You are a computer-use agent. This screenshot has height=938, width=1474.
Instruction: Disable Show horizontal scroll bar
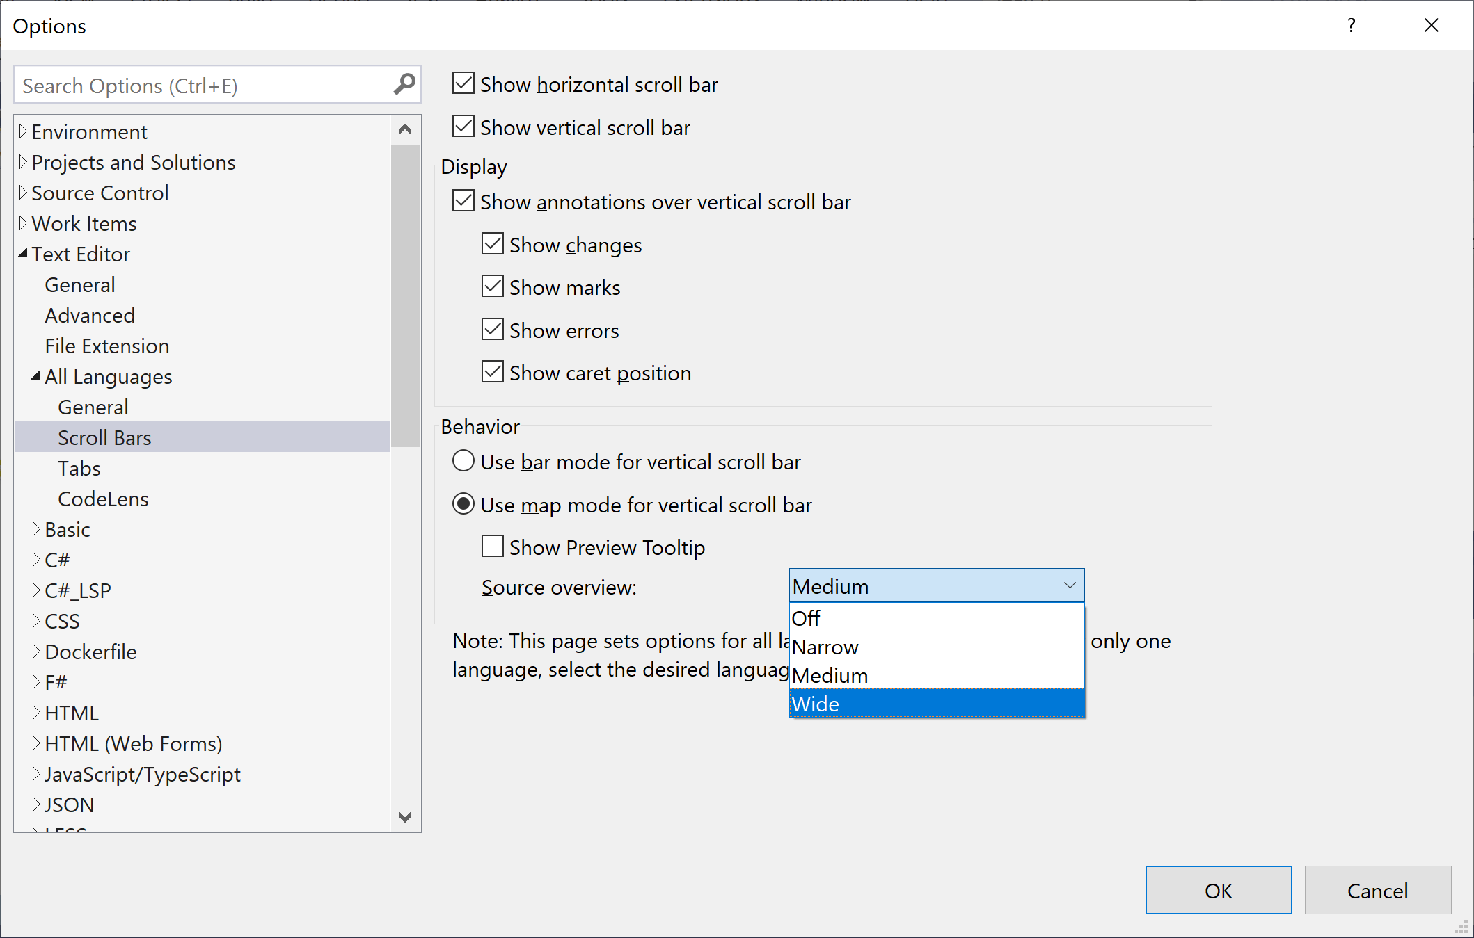click(463, 83)
